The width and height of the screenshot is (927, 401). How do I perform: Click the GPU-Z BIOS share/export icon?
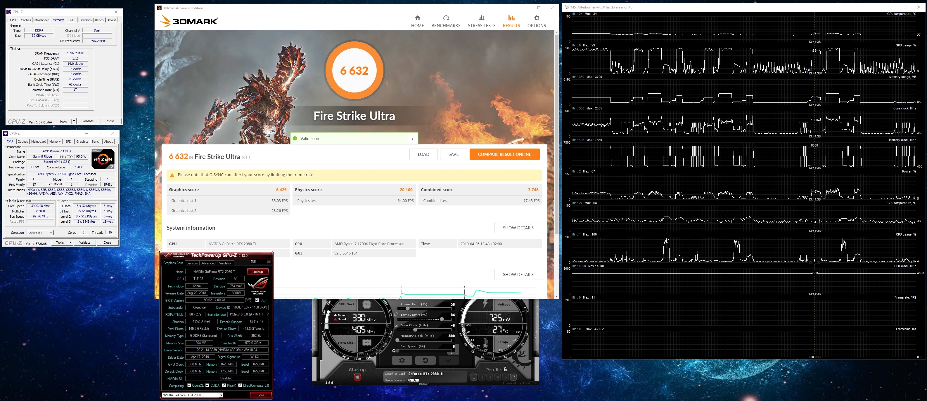tap(248, 300)
